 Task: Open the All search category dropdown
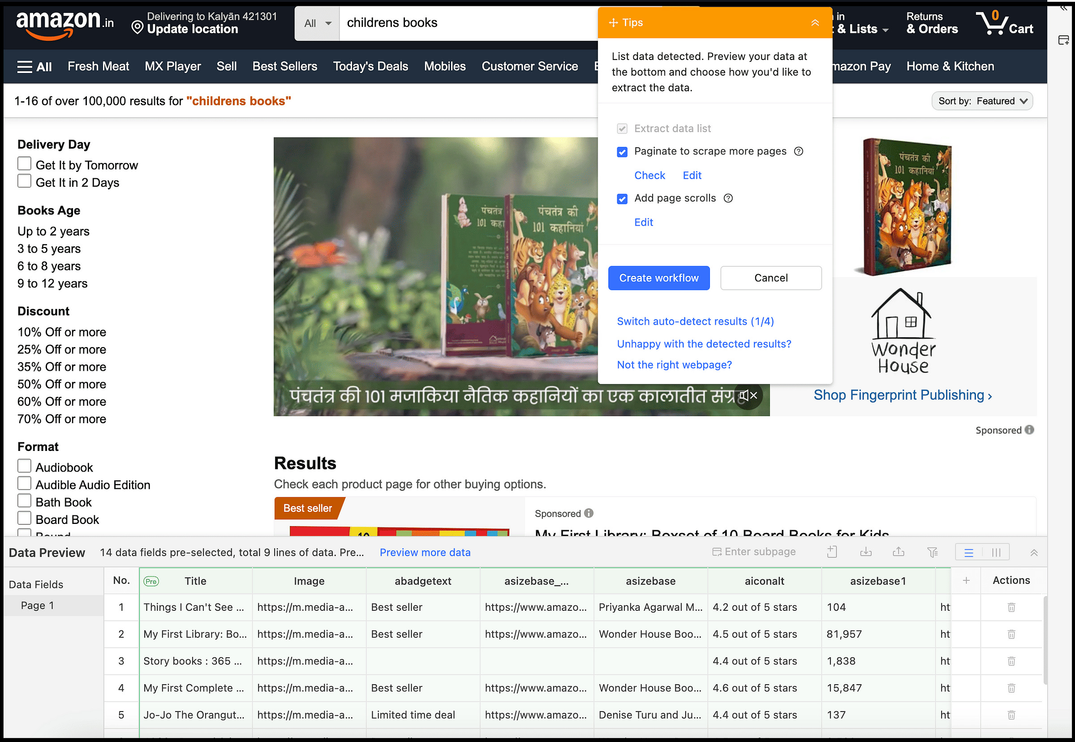[317, 23]
